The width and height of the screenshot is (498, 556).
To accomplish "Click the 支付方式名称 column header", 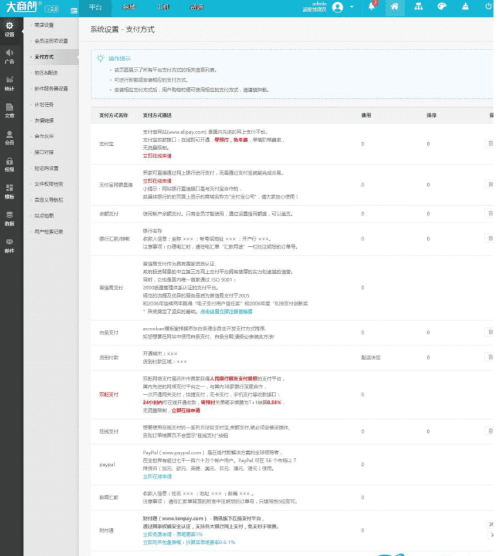I will (114, 115).
